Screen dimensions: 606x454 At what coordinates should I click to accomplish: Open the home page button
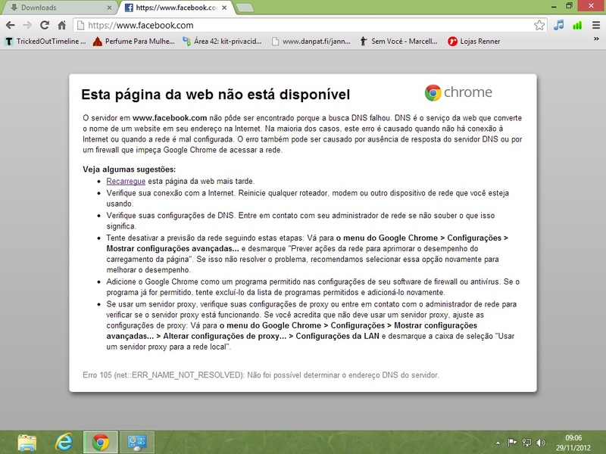pyautogui.click(x=61, y=26)
